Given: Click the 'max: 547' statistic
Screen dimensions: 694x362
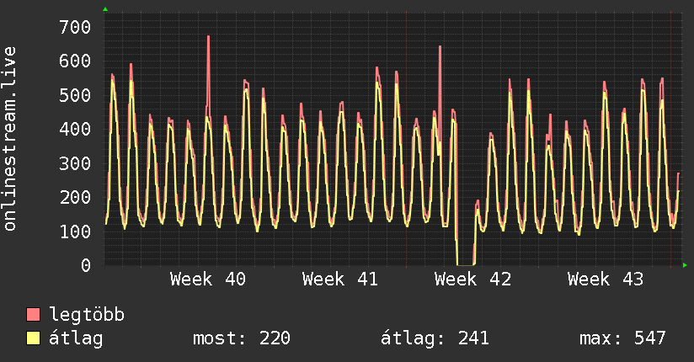Looking at the screenshot, I should click(x=622, y=338).
